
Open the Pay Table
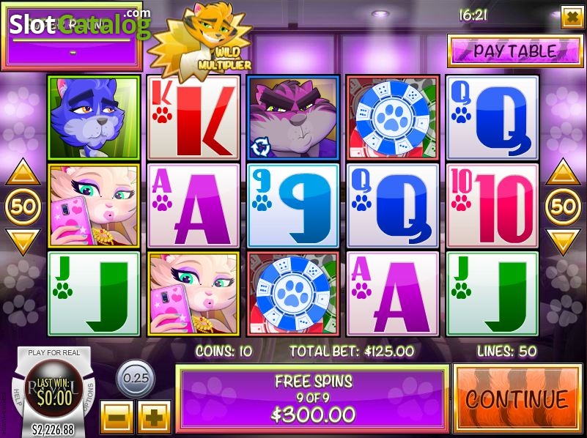515,51
